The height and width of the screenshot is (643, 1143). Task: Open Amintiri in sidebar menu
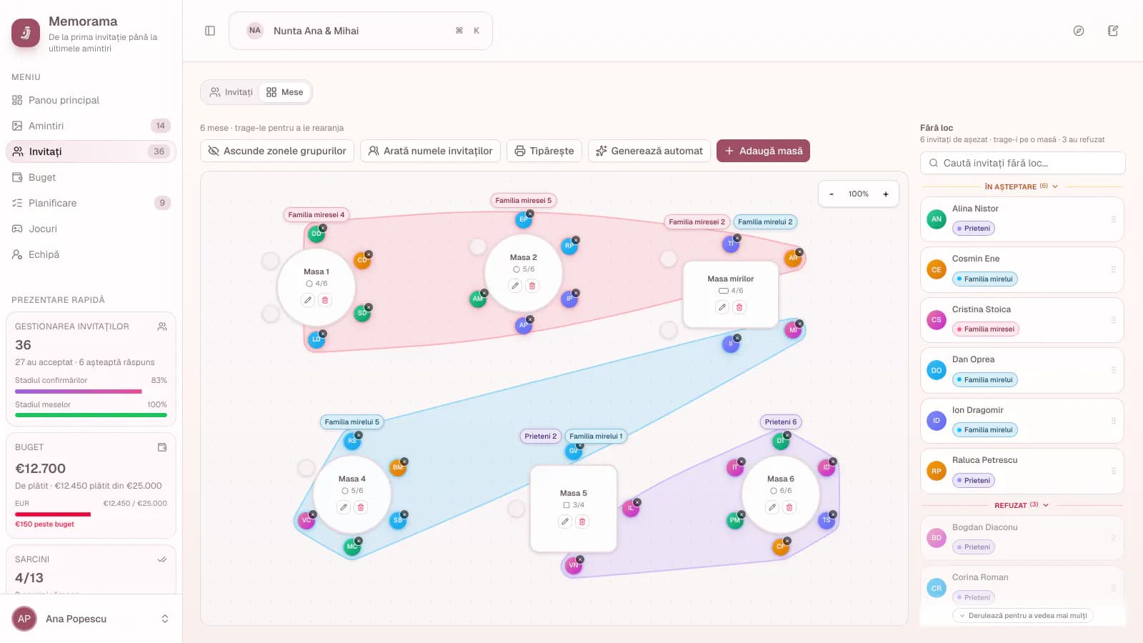click(x=91, y=126)
